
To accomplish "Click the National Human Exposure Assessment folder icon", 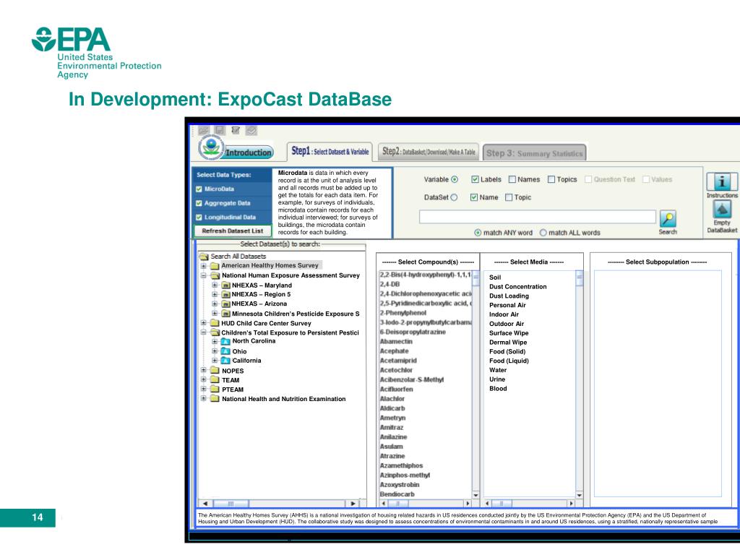I will click(x=215, y=275).
